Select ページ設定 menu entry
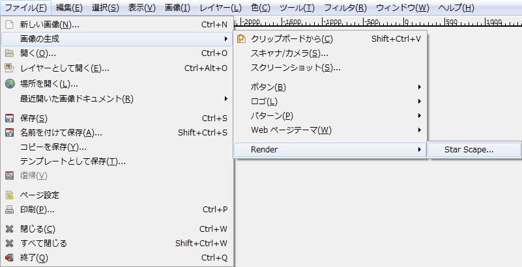 [117, 195]
